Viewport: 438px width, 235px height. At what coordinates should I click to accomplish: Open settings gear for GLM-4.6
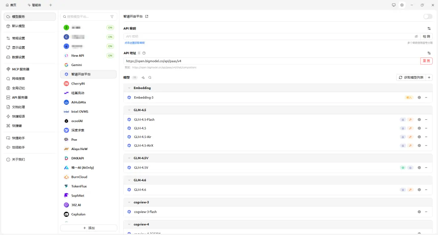pos(419,190)
